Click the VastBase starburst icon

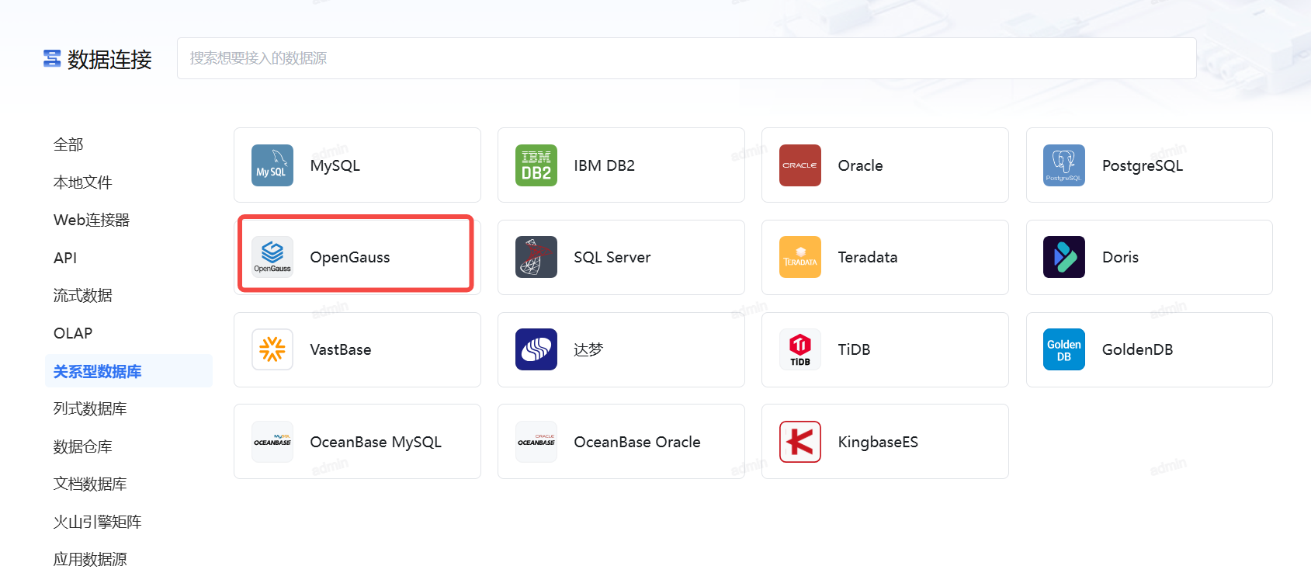click(272, 349)
